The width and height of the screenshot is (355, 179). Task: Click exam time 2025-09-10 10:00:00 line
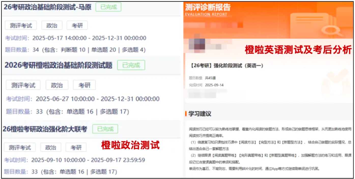[74, 160]
